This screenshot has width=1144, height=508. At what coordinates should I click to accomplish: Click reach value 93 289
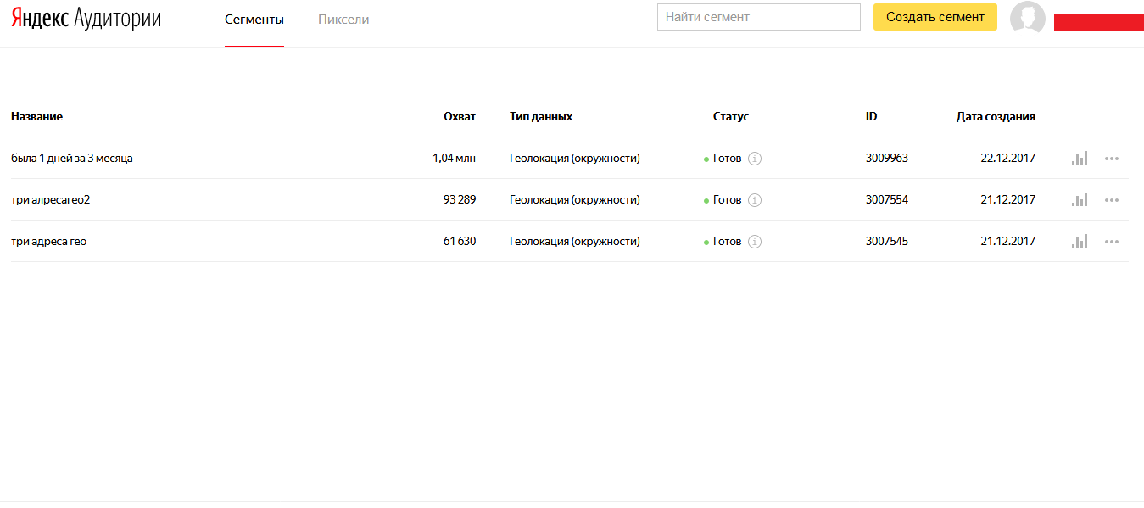[460, 199]
